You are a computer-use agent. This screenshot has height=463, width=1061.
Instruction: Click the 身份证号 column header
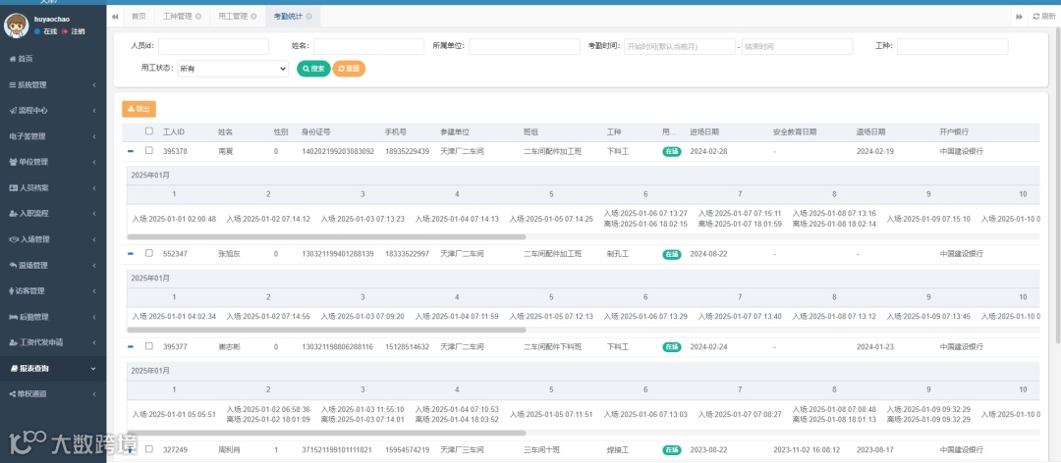click(x=316, y=131)
